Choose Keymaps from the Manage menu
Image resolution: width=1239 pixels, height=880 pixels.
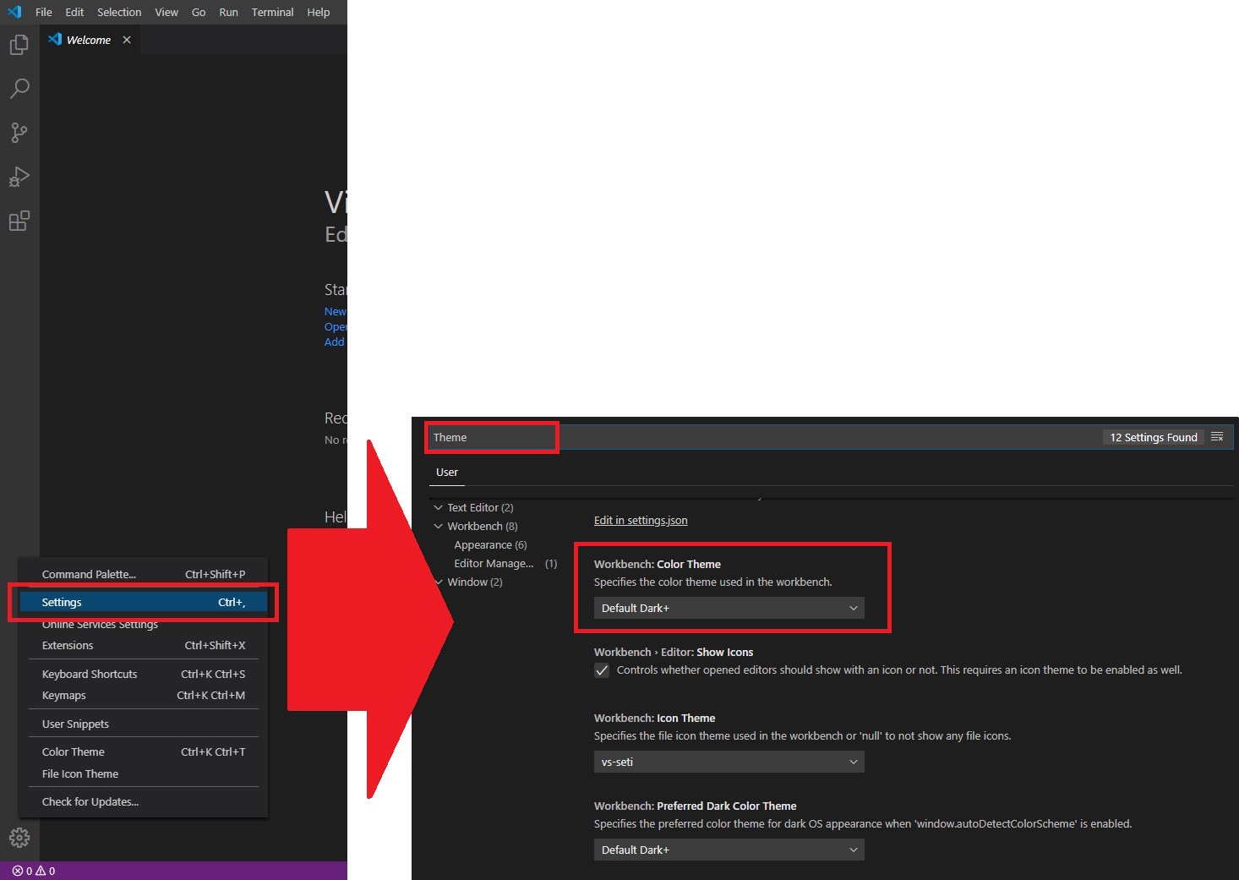pos(144,696)
